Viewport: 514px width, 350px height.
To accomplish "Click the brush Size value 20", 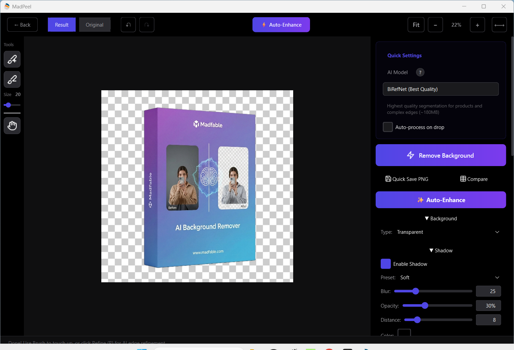I will 18,94.
